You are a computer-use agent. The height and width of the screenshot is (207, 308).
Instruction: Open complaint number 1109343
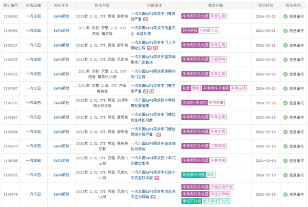tap(10, 16)
